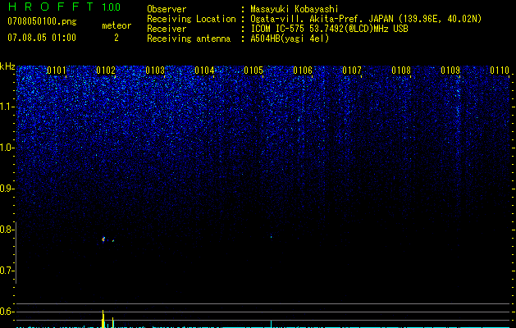Click the 0.7 kHz axis label
Screen dimensions: 516x328
[7, 271]
